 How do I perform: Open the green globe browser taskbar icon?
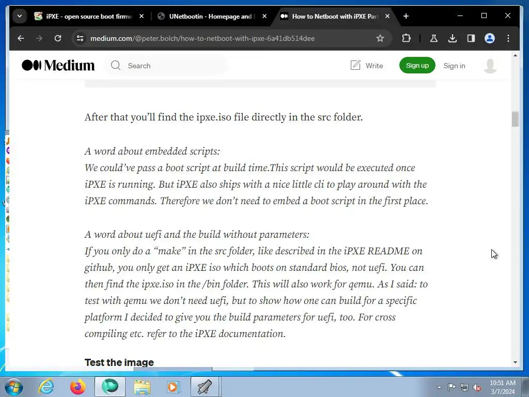110,387
